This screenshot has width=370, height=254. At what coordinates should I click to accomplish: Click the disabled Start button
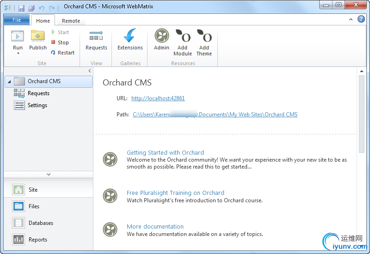click(60, 32)
